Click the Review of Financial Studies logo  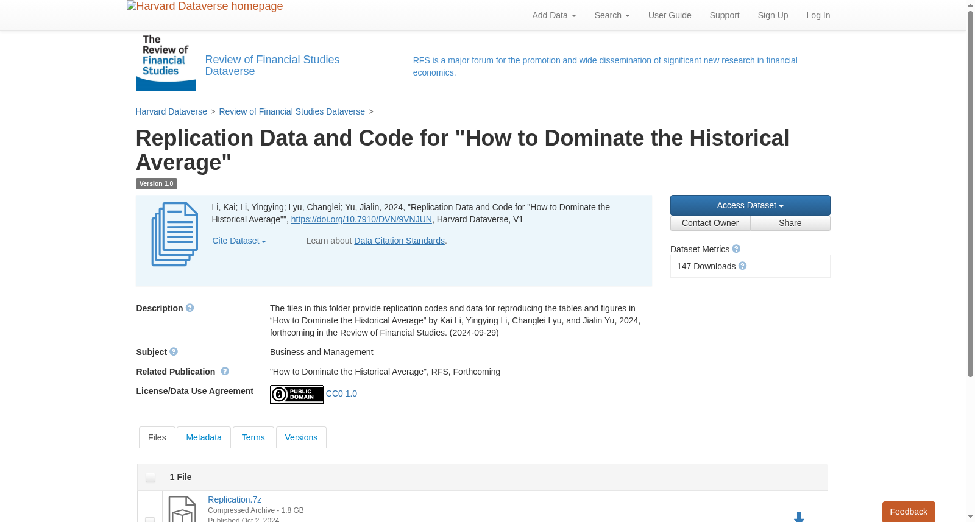(x=166, y=63)
